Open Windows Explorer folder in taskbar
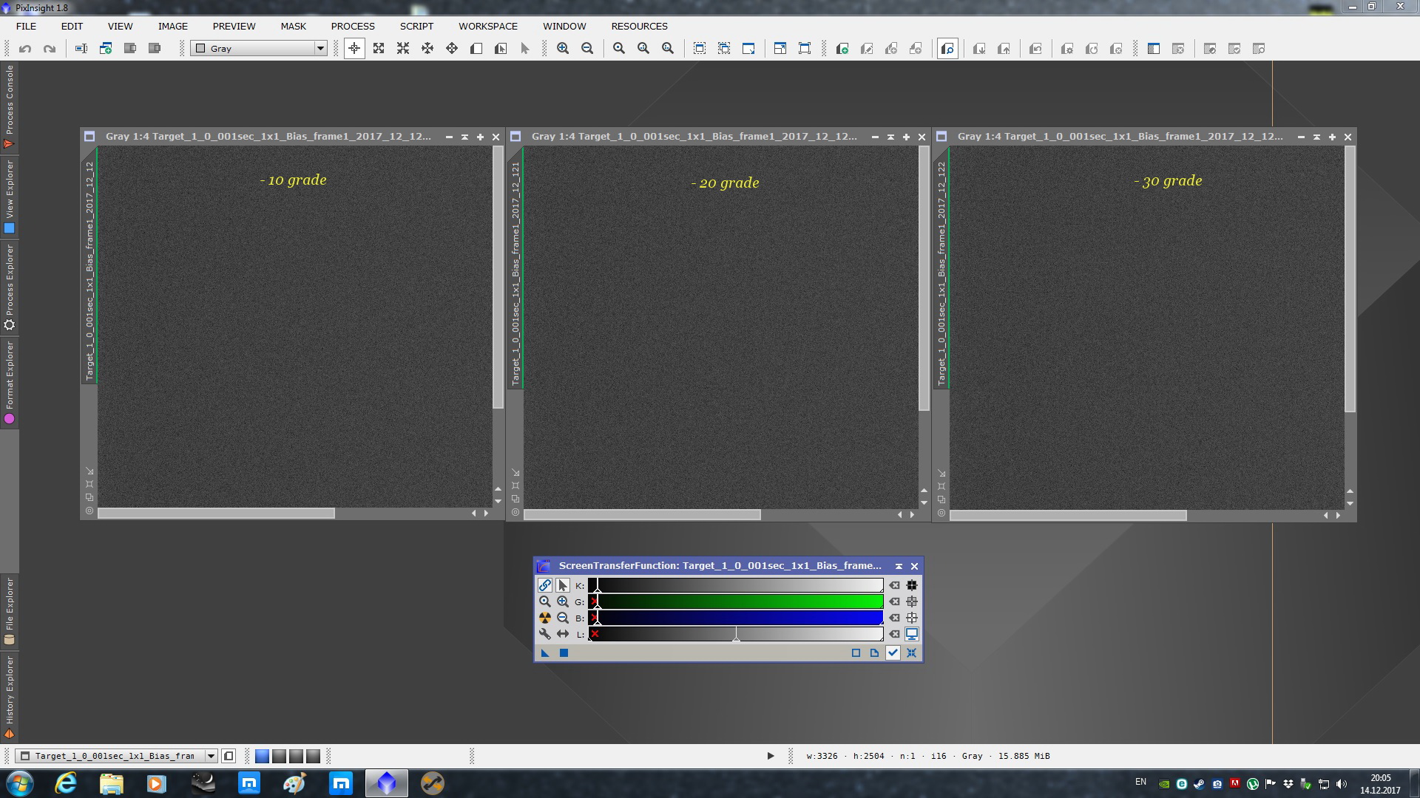 pyautogui.click(x=112, y=783)
